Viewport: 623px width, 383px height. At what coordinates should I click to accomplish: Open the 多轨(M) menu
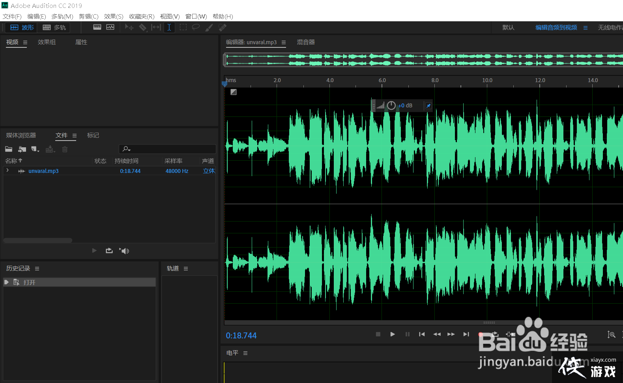click(x=62, y=16)
